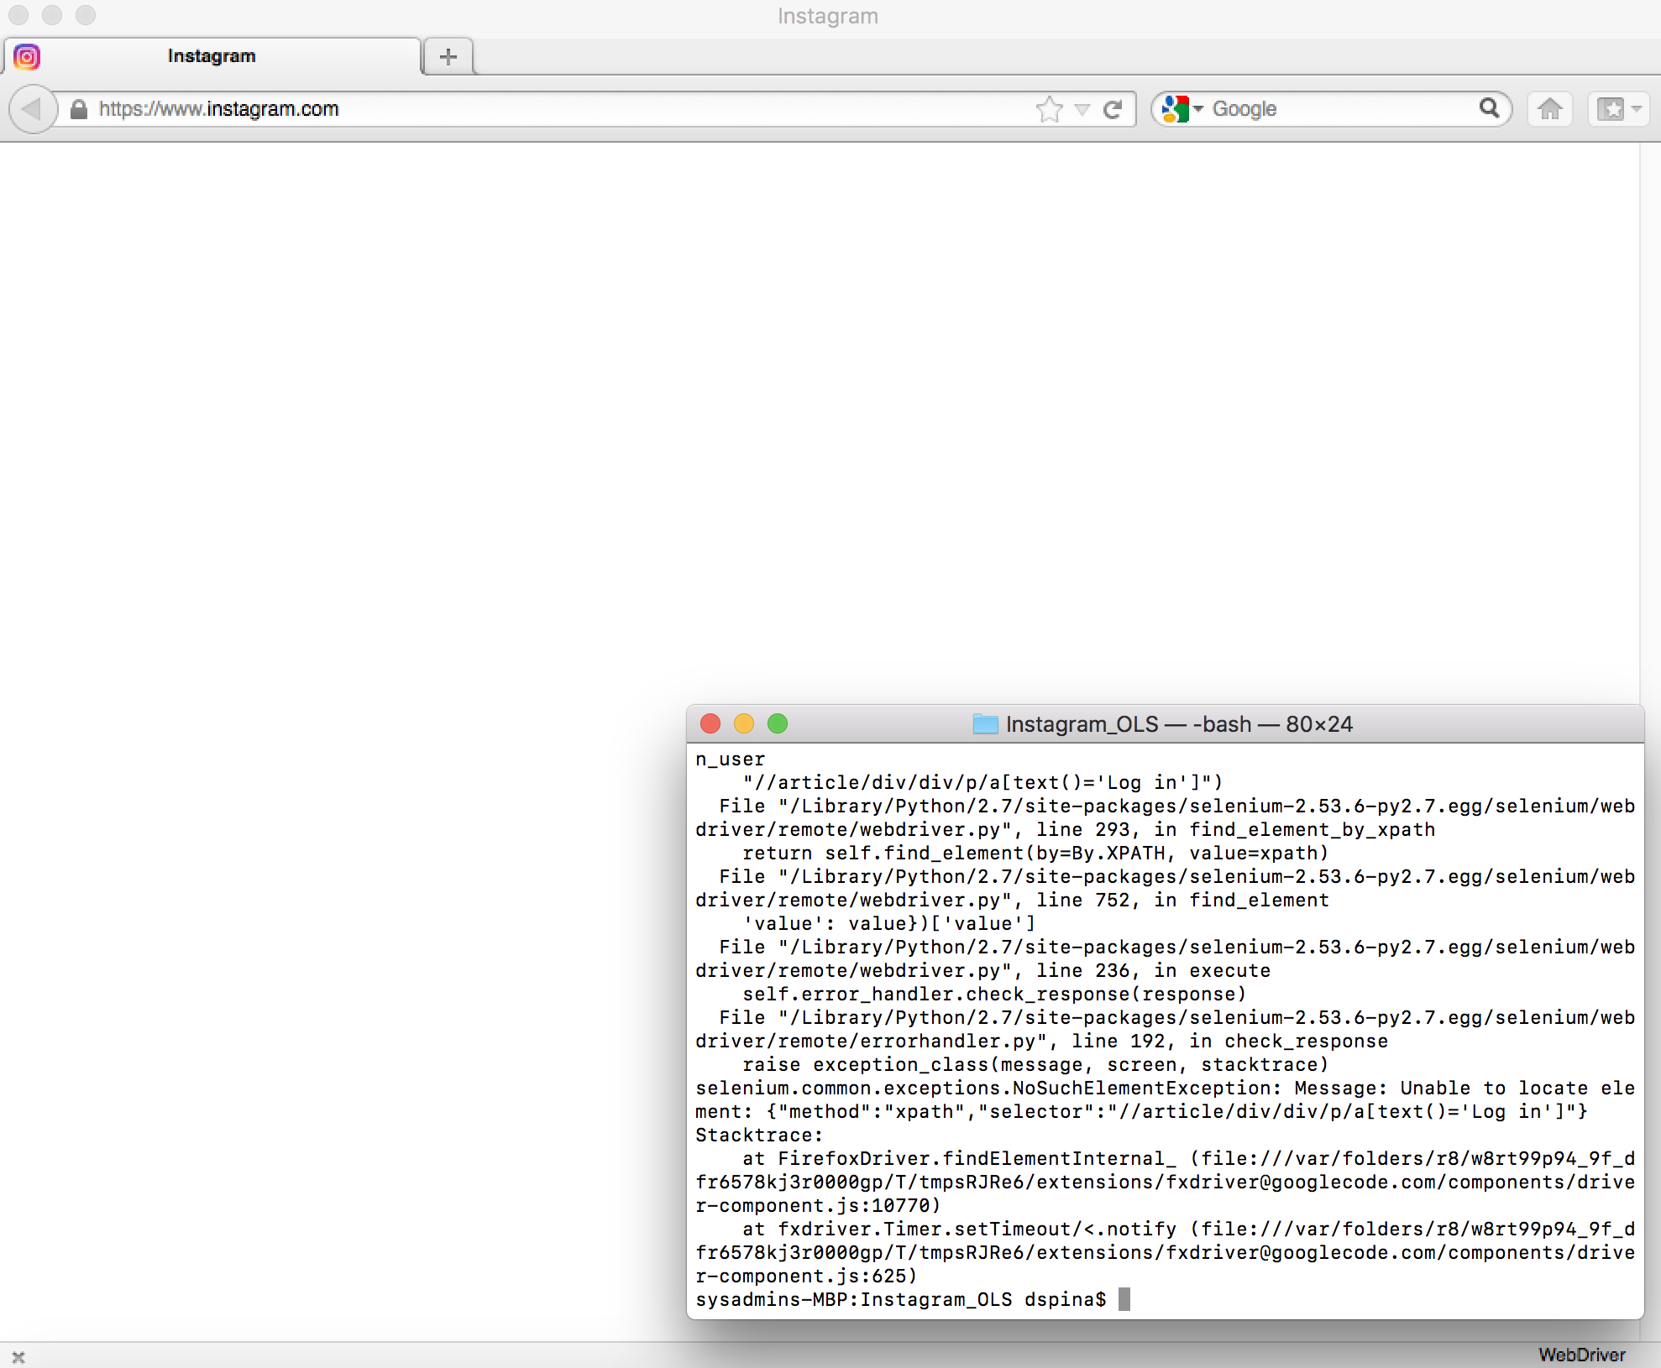Click the magnifying glass search icon
Image resolution: width=1661 pixels, height=1368 pixels.
[1489, 108]
